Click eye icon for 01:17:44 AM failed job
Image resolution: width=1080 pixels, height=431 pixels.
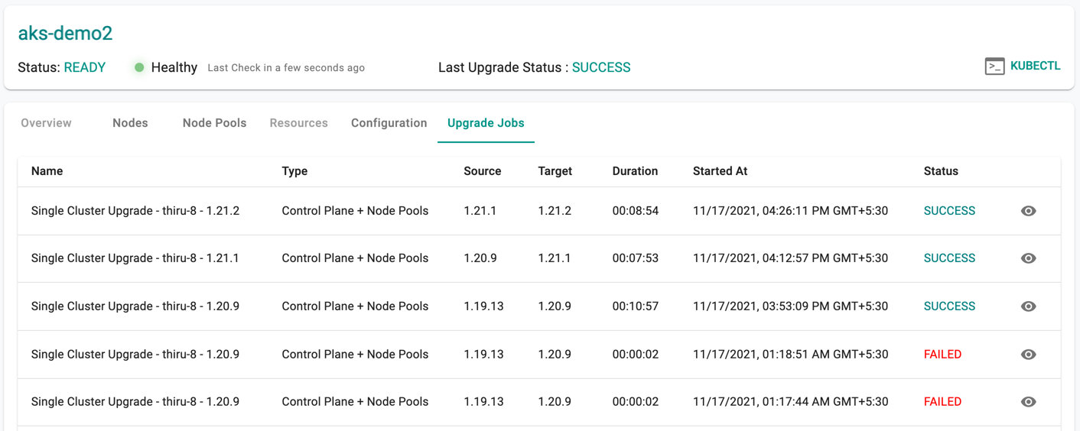1029,402
